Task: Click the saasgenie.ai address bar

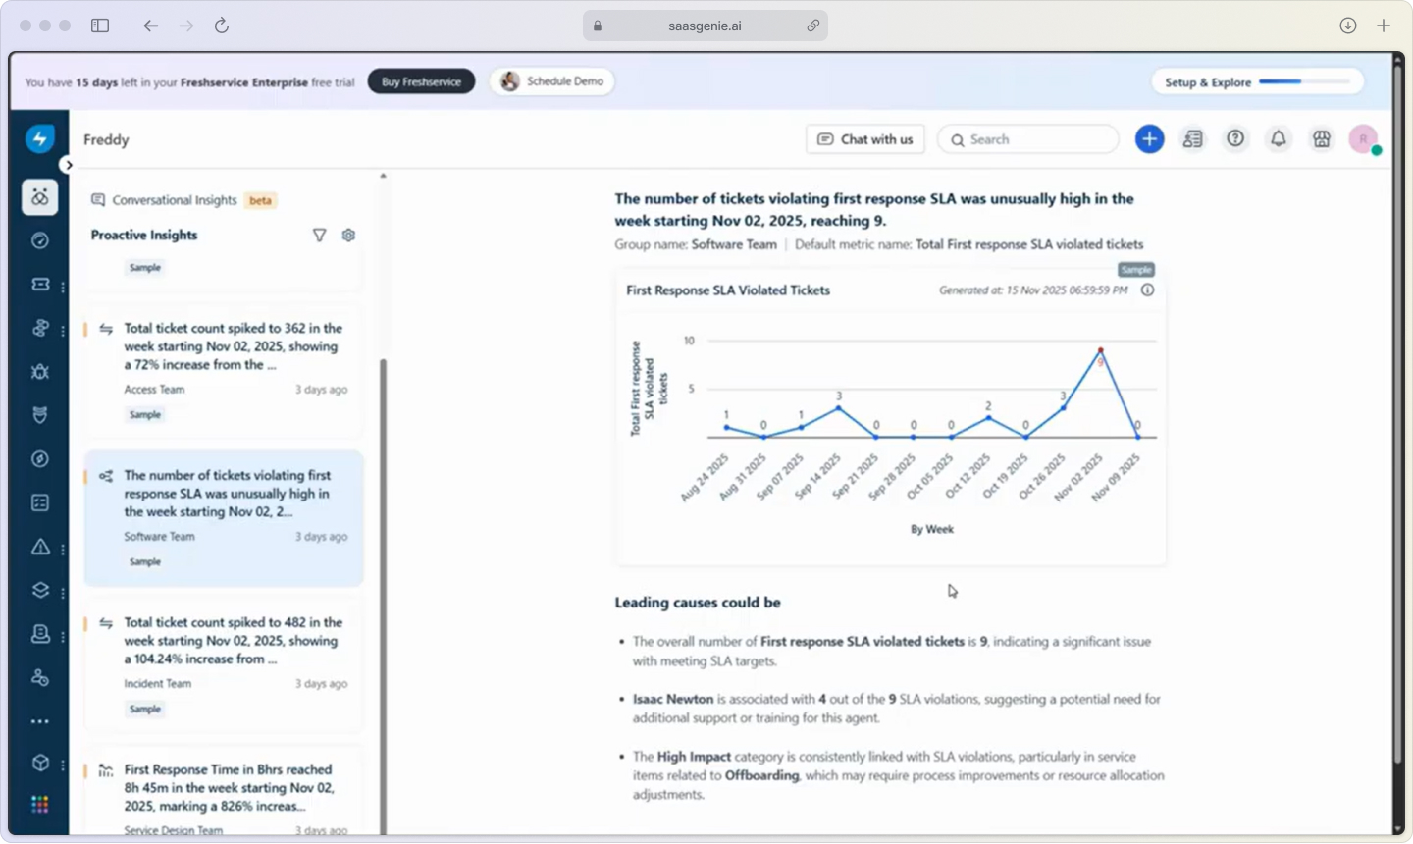Action: [705, 26]
